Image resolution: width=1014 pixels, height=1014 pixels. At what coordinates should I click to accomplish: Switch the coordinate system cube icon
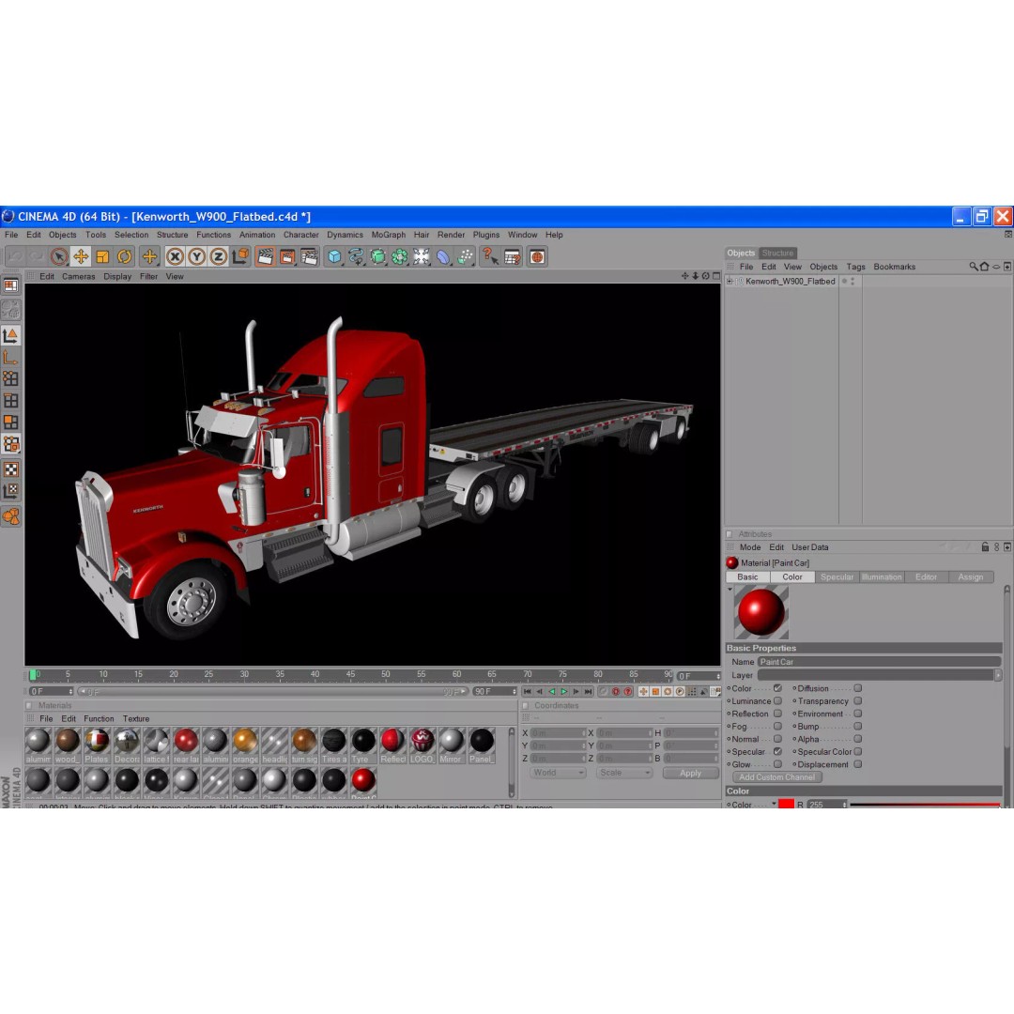pyautogui.click(x=240, y=256)
